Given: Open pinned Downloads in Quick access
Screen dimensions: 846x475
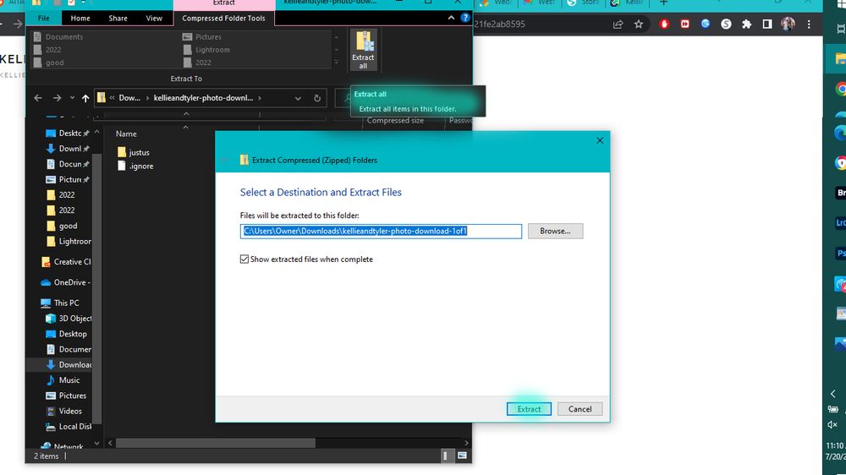Looking at the screenshot, I should pyautogui.click(x=68, y=148).
